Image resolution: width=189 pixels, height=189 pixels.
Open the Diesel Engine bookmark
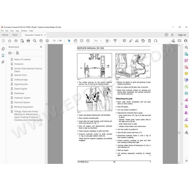(x=21, y=89)
